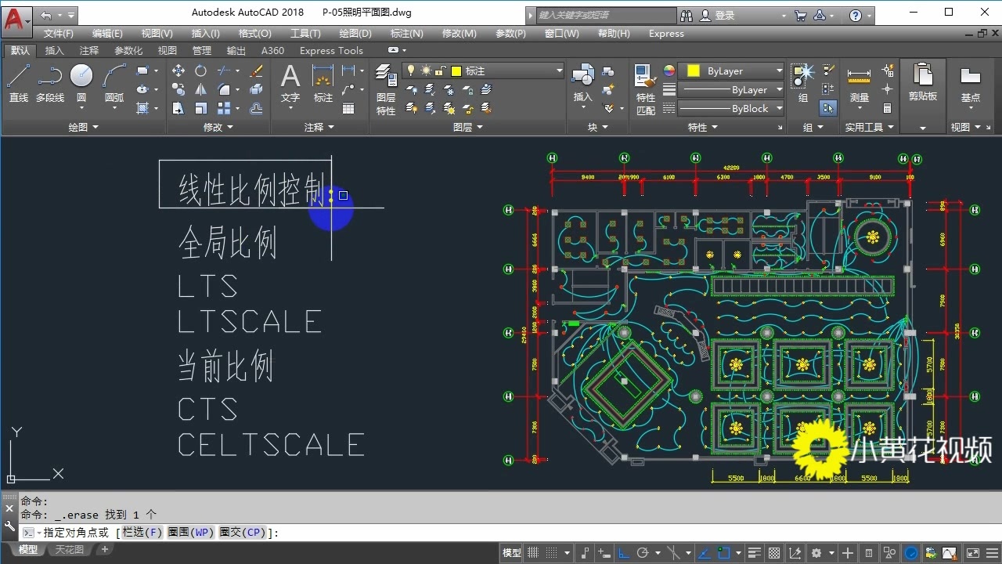Click the 圈交(CP) command option
This screenshot has width=1002, height=564.
point(243,533)
